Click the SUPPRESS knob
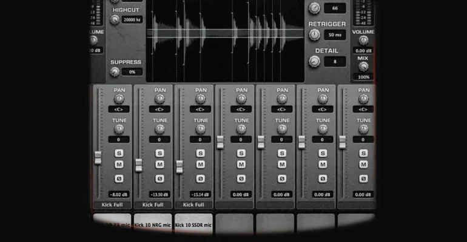 115,72
